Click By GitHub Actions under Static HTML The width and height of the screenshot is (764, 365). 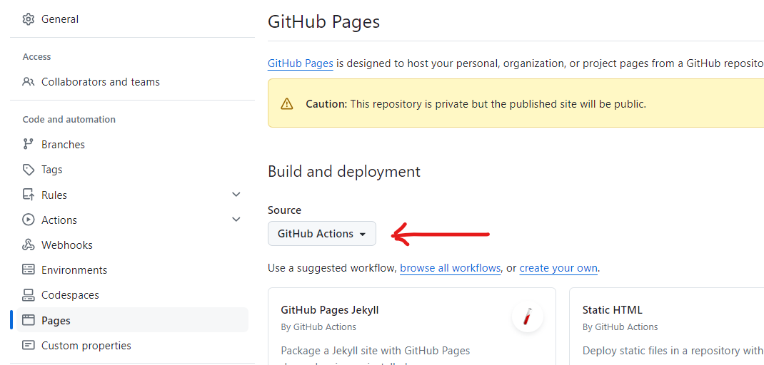click(620, 327)
